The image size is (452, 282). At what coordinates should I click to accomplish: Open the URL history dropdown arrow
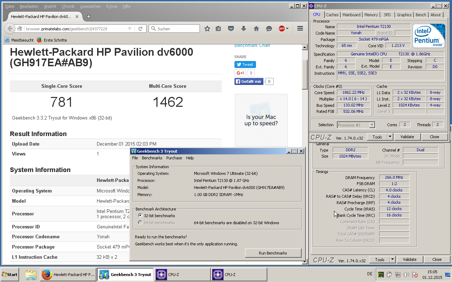point(130,29)
